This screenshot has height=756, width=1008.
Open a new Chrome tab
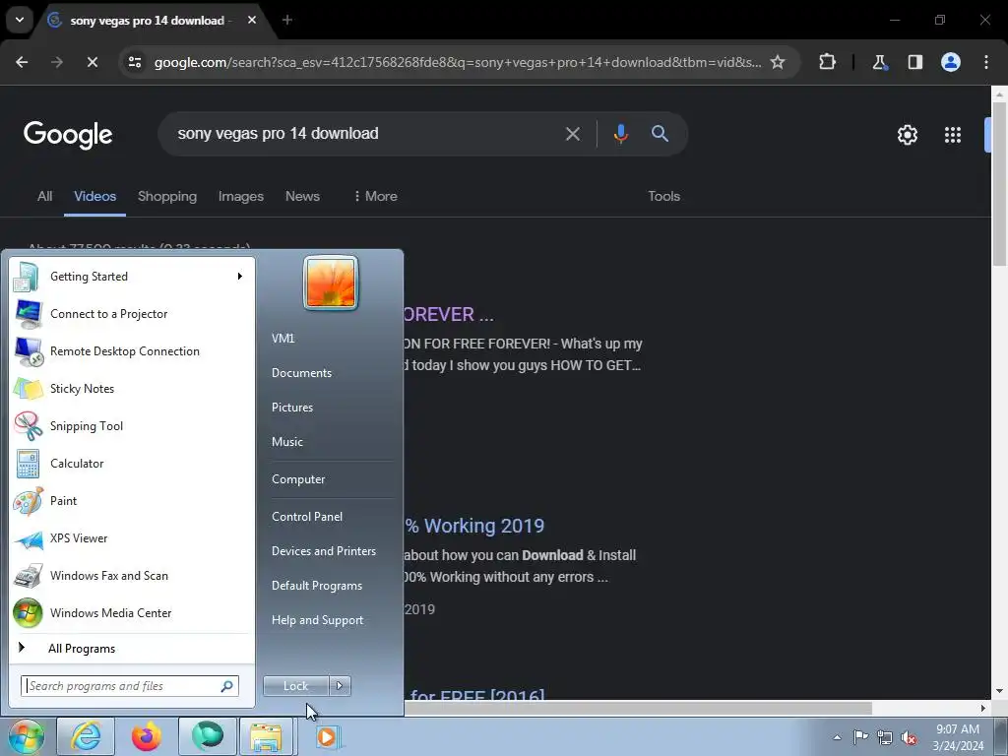[287, 21]
